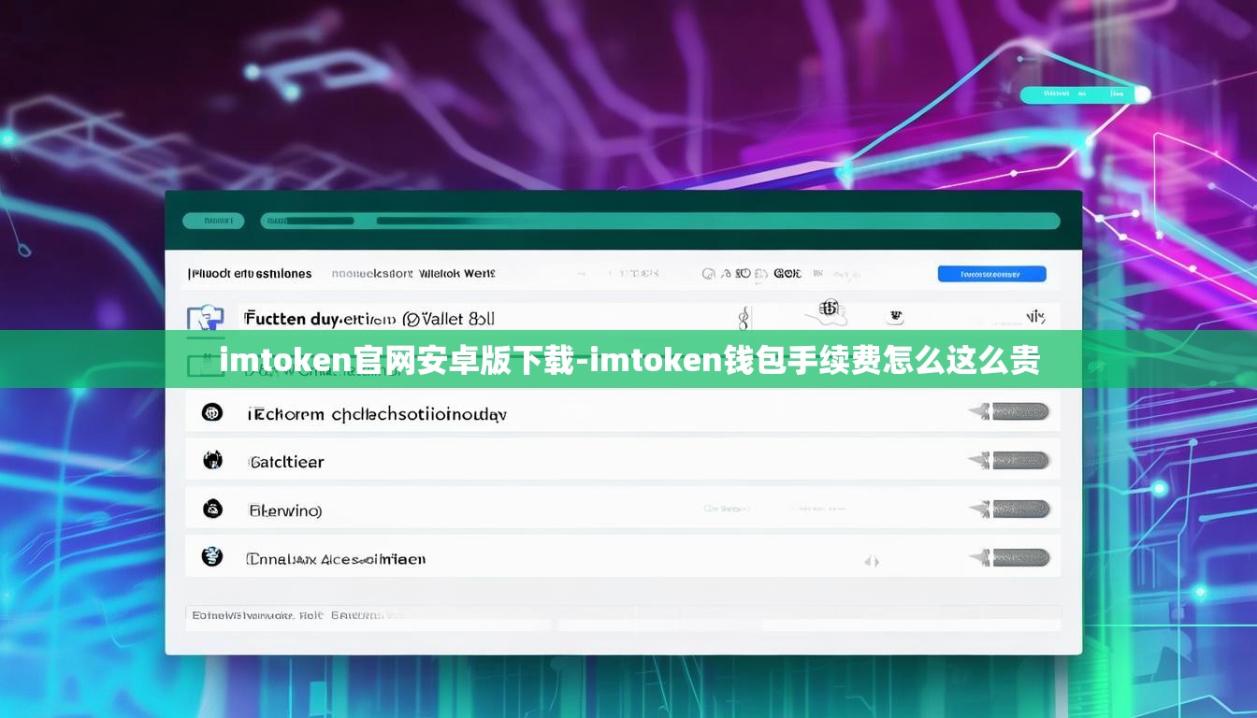Click the blue button at the window's top right
1257x718 pixels.
[991, 274]
